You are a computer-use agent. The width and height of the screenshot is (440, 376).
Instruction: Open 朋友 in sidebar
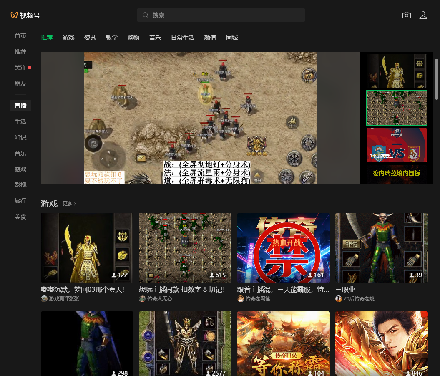coord(20,84)
